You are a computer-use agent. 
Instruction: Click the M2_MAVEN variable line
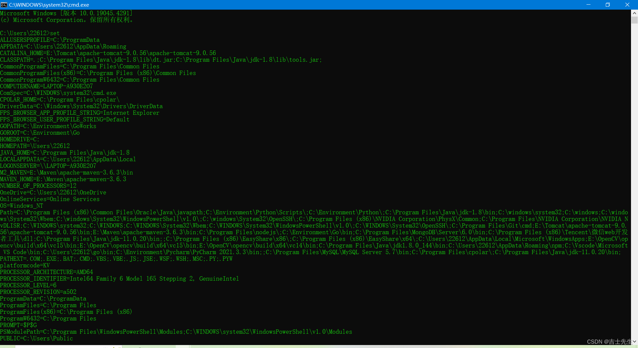[x=66, y=173]
